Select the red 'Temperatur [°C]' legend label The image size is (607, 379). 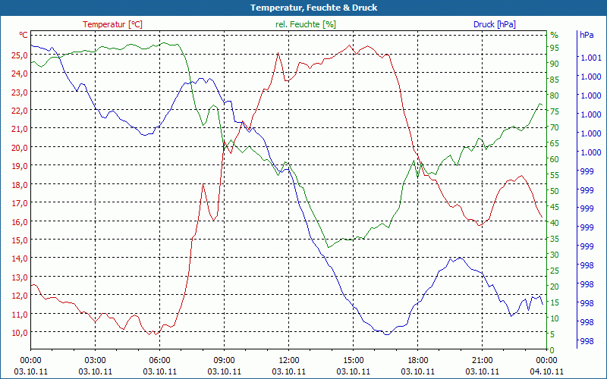pyautogui.click(x=112, y=24)
